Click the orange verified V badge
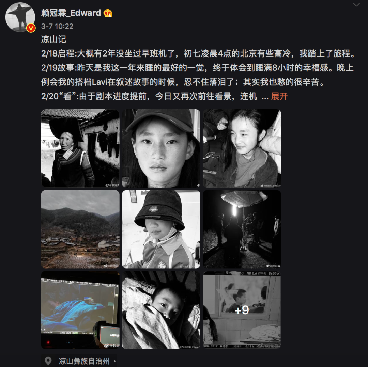The height and width of the screenshot is (367, 368). tap(31, 28)
